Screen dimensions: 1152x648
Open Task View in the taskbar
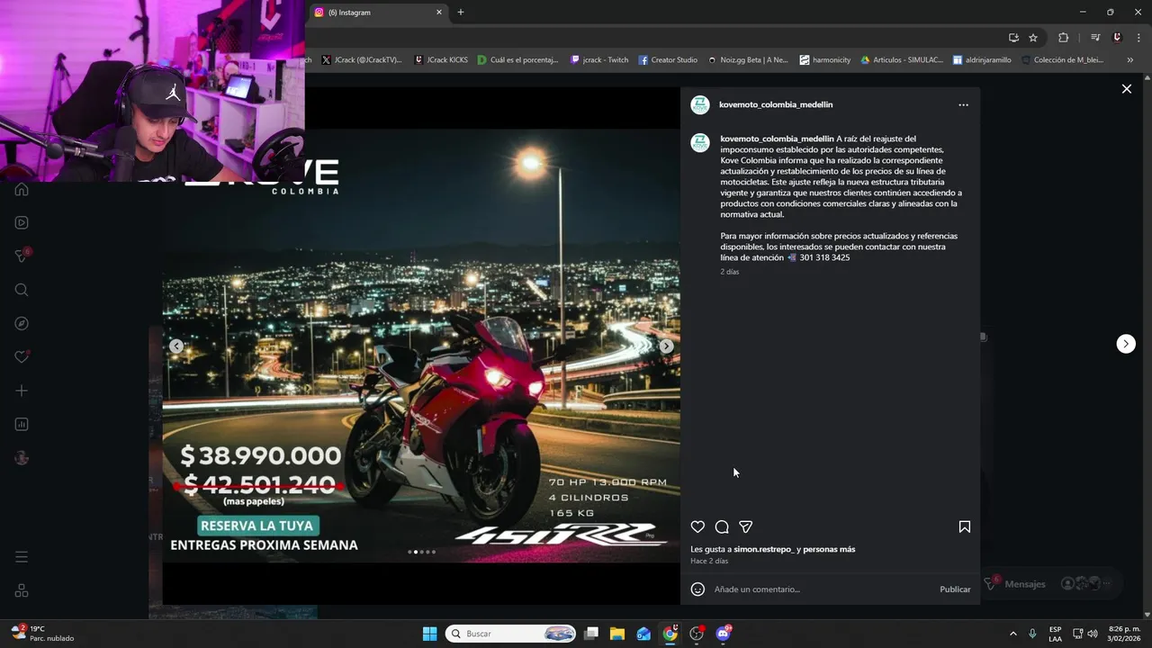pos(591,634)
